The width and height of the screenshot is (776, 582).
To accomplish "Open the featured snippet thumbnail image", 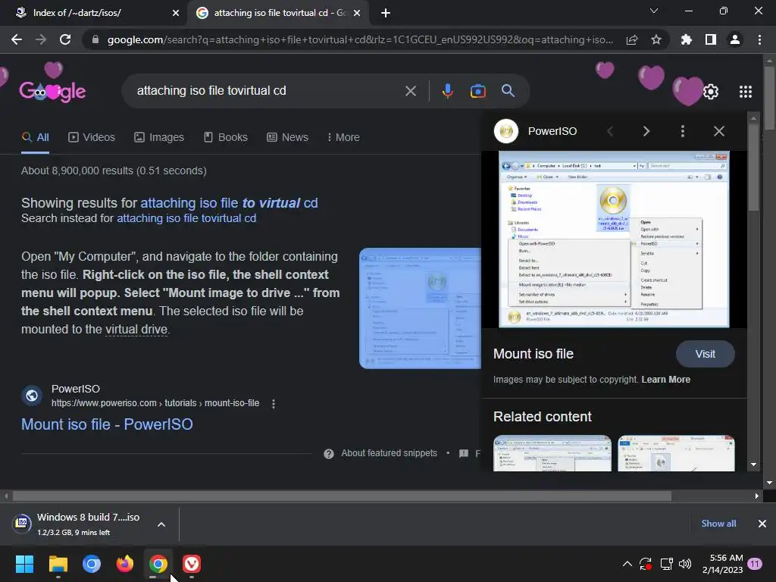I will point(420,308).
